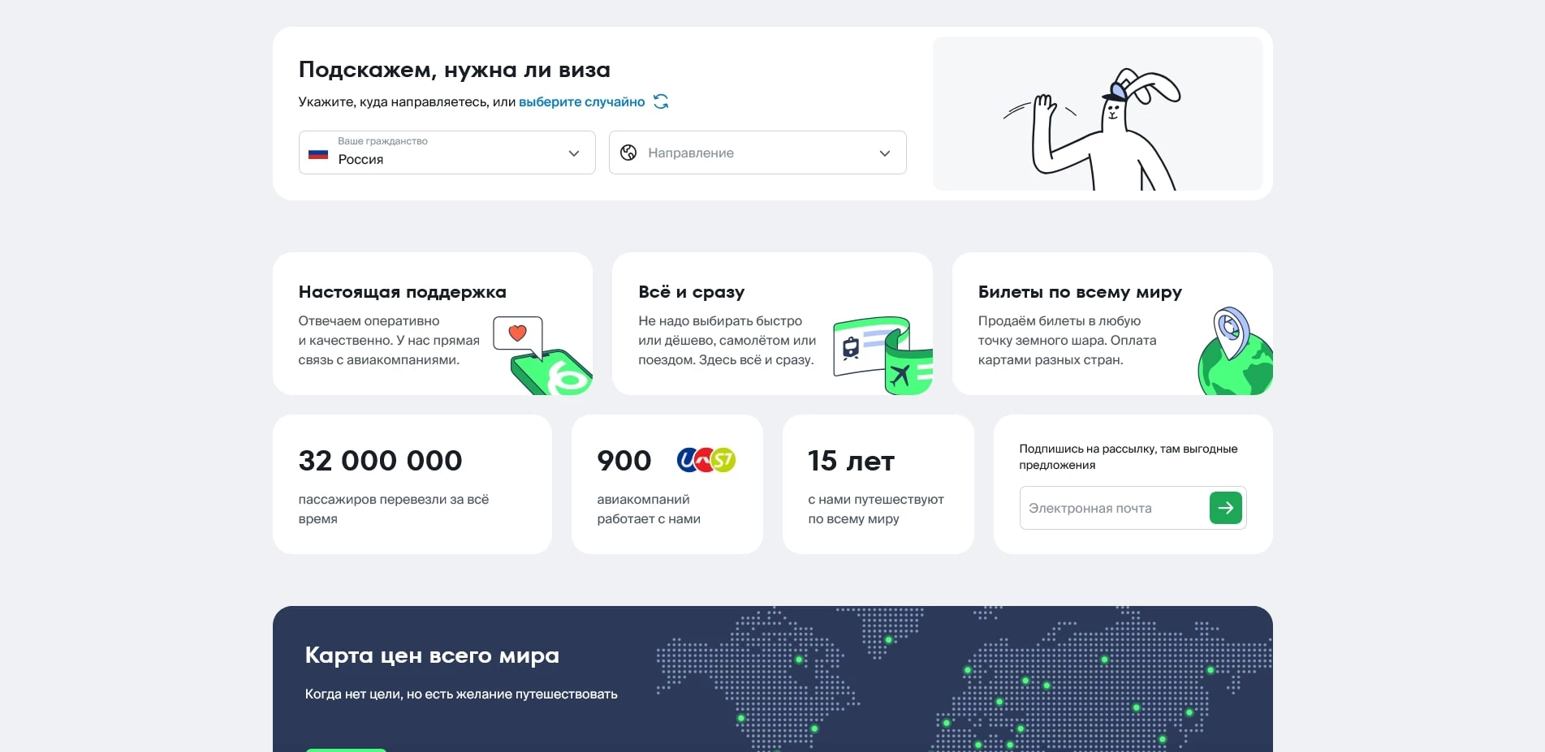Click the random destination refresh icon
Image resolution: width=1545 pixels, height=752 pixels.
661,101
